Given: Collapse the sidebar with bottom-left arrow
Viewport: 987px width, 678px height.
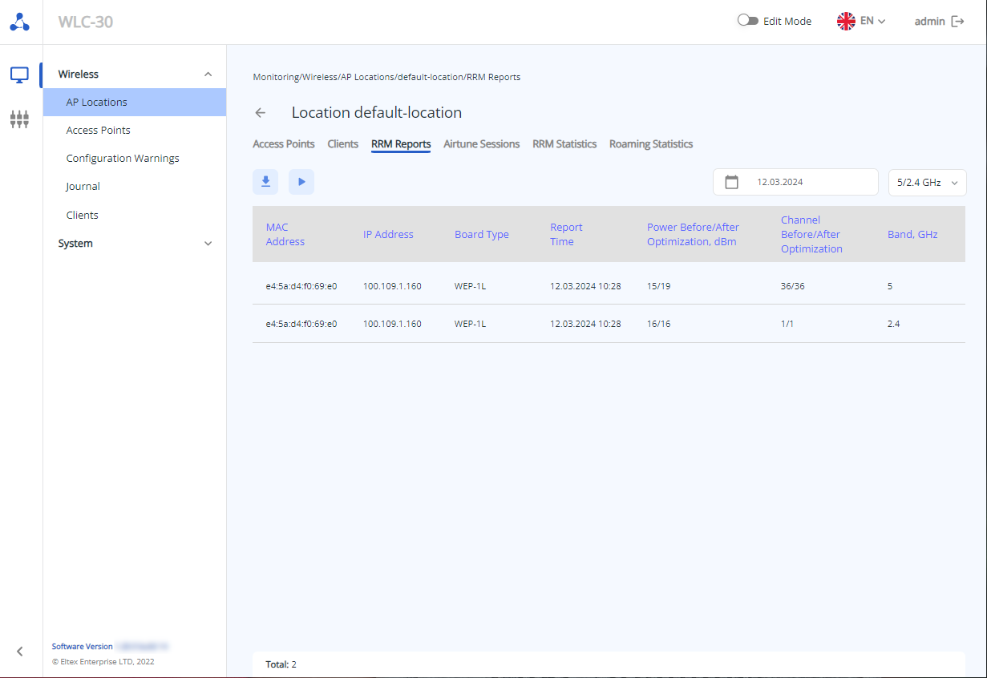Looking at the screenshot, I should click(x=20, y=652).
